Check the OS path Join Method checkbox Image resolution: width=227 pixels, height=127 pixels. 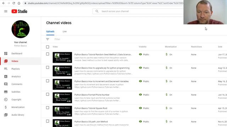pos(48,121)
